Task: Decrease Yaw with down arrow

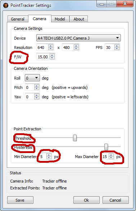Action: click(x=37, y=98)
